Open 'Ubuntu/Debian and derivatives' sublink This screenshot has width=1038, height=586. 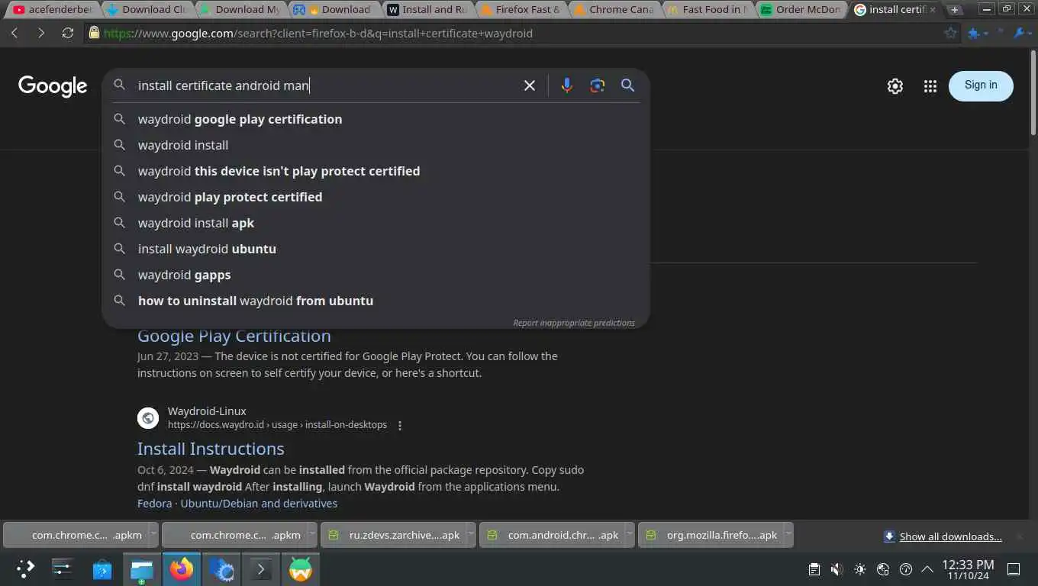(259, 504)
